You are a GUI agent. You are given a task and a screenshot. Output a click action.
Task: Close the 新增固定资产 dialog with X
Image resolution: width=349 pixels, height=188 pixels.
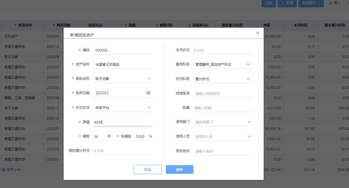pyautogui.click(x=257, y=33)
